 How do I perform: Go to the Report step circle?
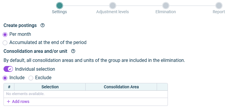[219, 6]
